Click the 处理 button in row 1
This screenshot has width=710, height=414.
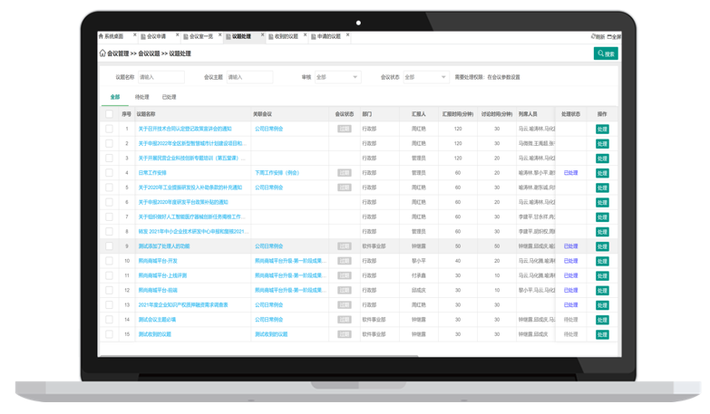[x=602, y=130]
